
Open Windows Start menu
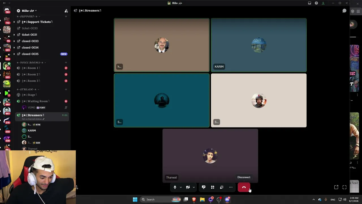tap(135, 199)
